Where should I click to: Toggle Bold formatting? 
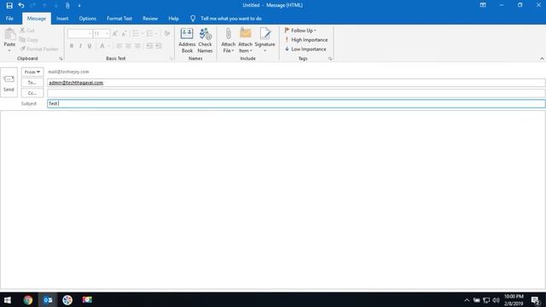pos(72,45)
